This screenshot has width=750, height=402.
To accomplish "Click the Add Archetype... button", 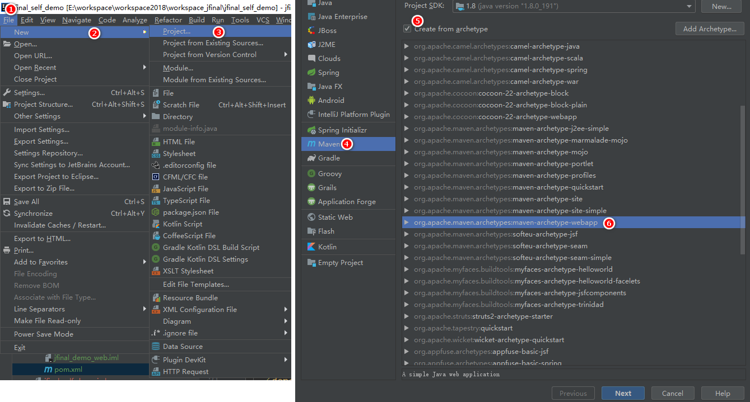I will click(710, 29).
